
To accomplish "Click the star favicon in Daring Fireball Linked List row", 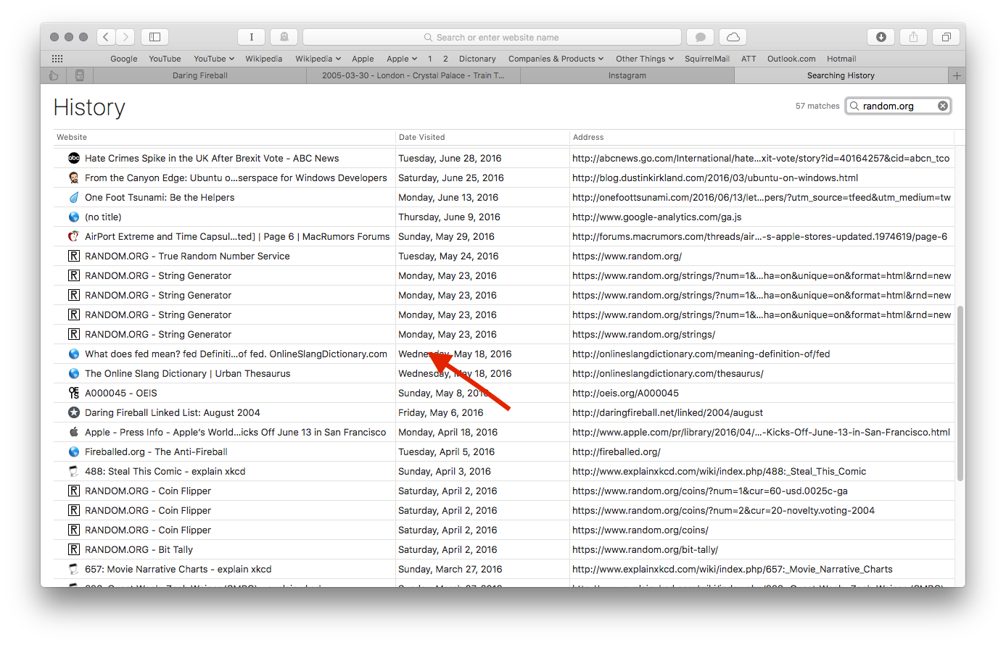I will (74, 412).
